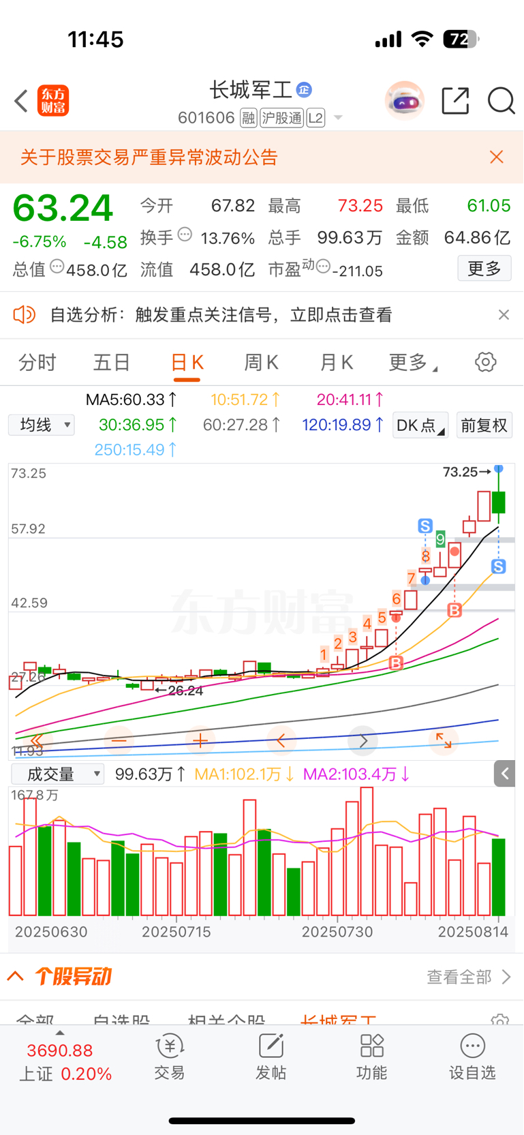Image resolution: width=524 pixels, height=1135 pixels.
Task: Tap the verified badge beside 长城军工
Action: [x=305, y=89]
